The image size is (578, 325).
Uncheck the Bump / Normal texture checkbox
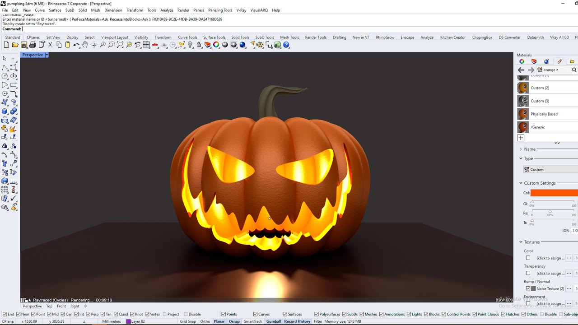(x=528, y=288)
